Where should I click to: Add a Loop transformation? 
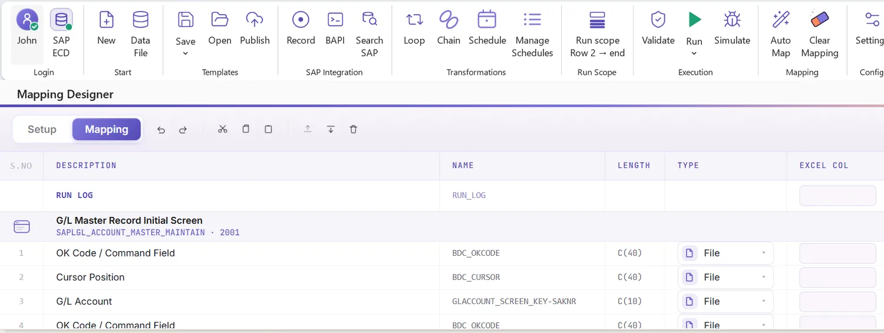(x=414, y=28)
